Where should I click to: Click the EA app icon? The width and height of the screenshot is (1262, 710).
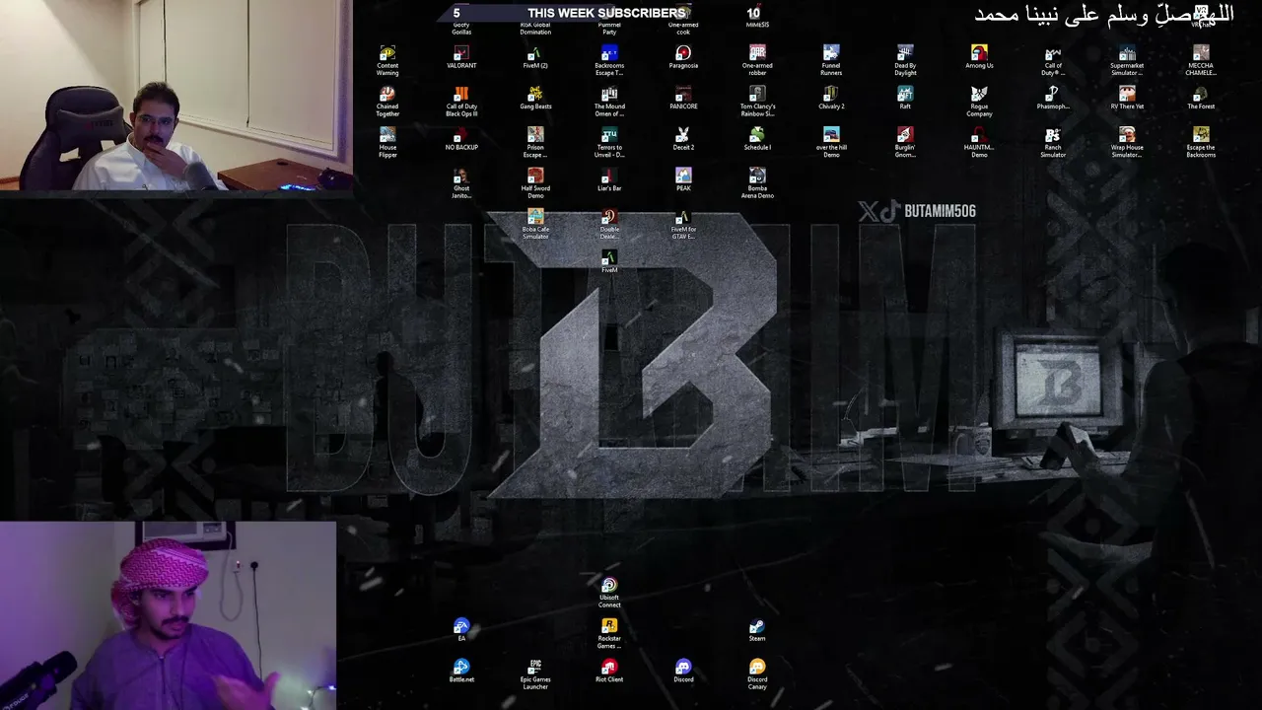pos(461,630)
